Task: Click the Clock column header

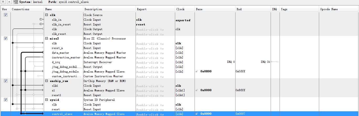Action: [185, 9]
